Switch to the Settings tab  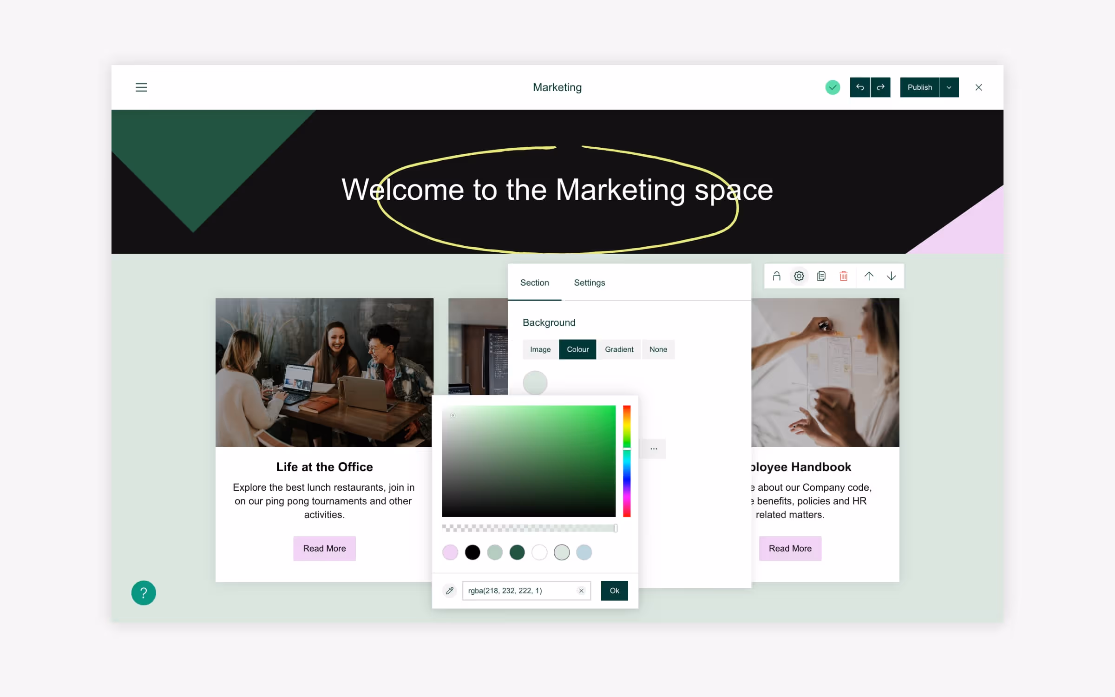coord(589,283)
